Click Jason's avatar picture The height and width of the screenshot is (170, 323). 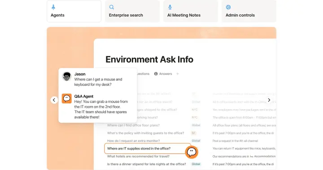pos(67,76)
